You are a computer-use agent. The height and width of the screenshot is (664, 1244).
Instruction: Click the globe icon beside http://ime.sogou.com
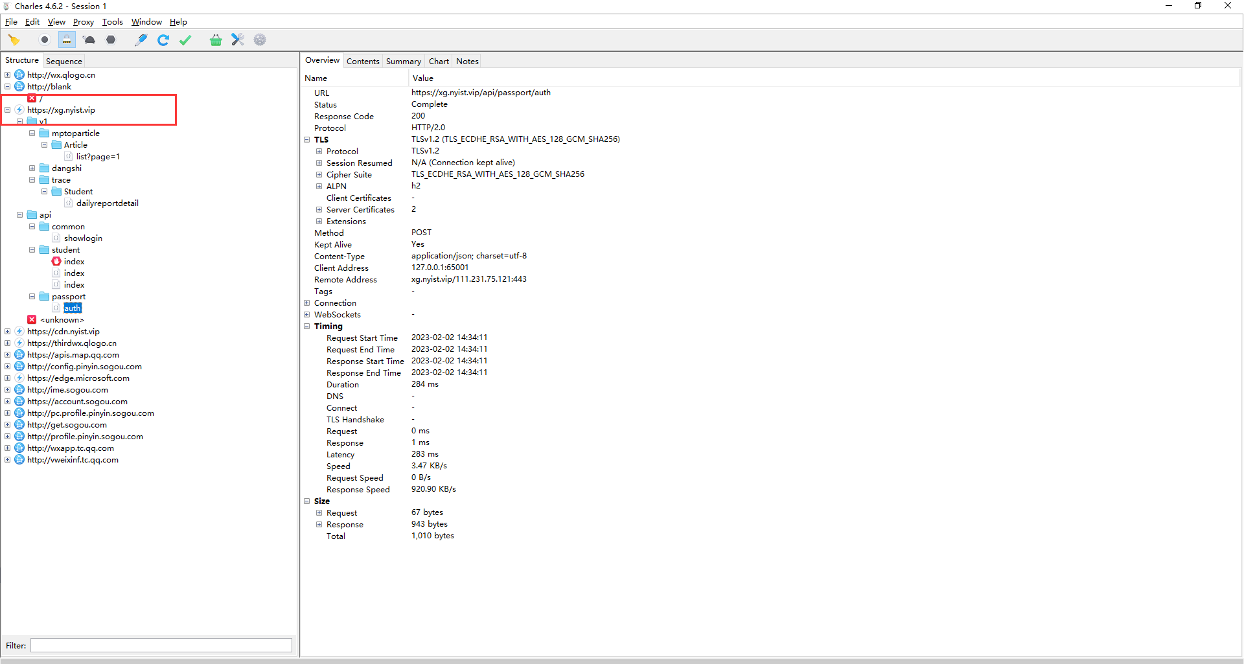coord(19,390)
